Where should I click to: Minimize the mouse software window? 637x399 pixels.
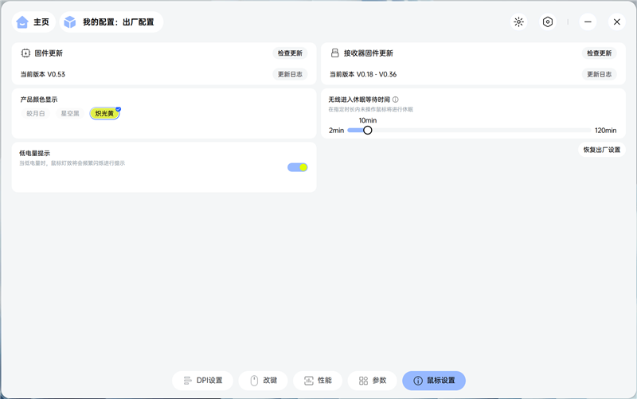[588, 22]
